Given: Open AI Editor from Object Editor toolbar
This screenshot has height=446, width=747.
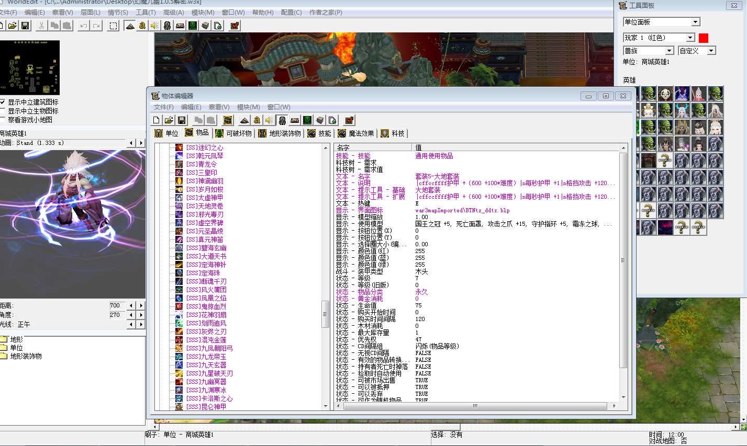Looking at the screenshot, I should pyautogui.click(x=307, y=120).
